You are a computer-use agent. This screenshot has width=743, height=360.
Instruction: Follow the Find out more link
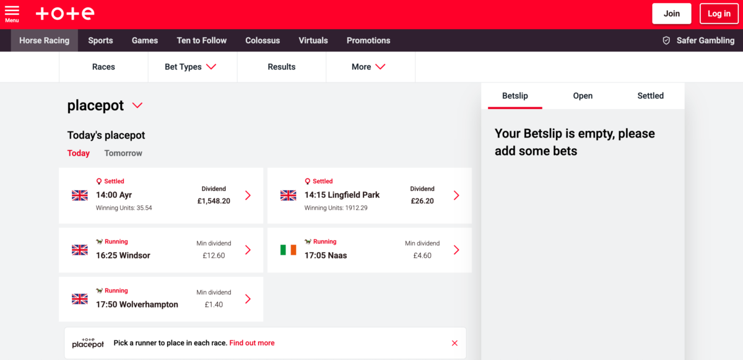(252, 343)
